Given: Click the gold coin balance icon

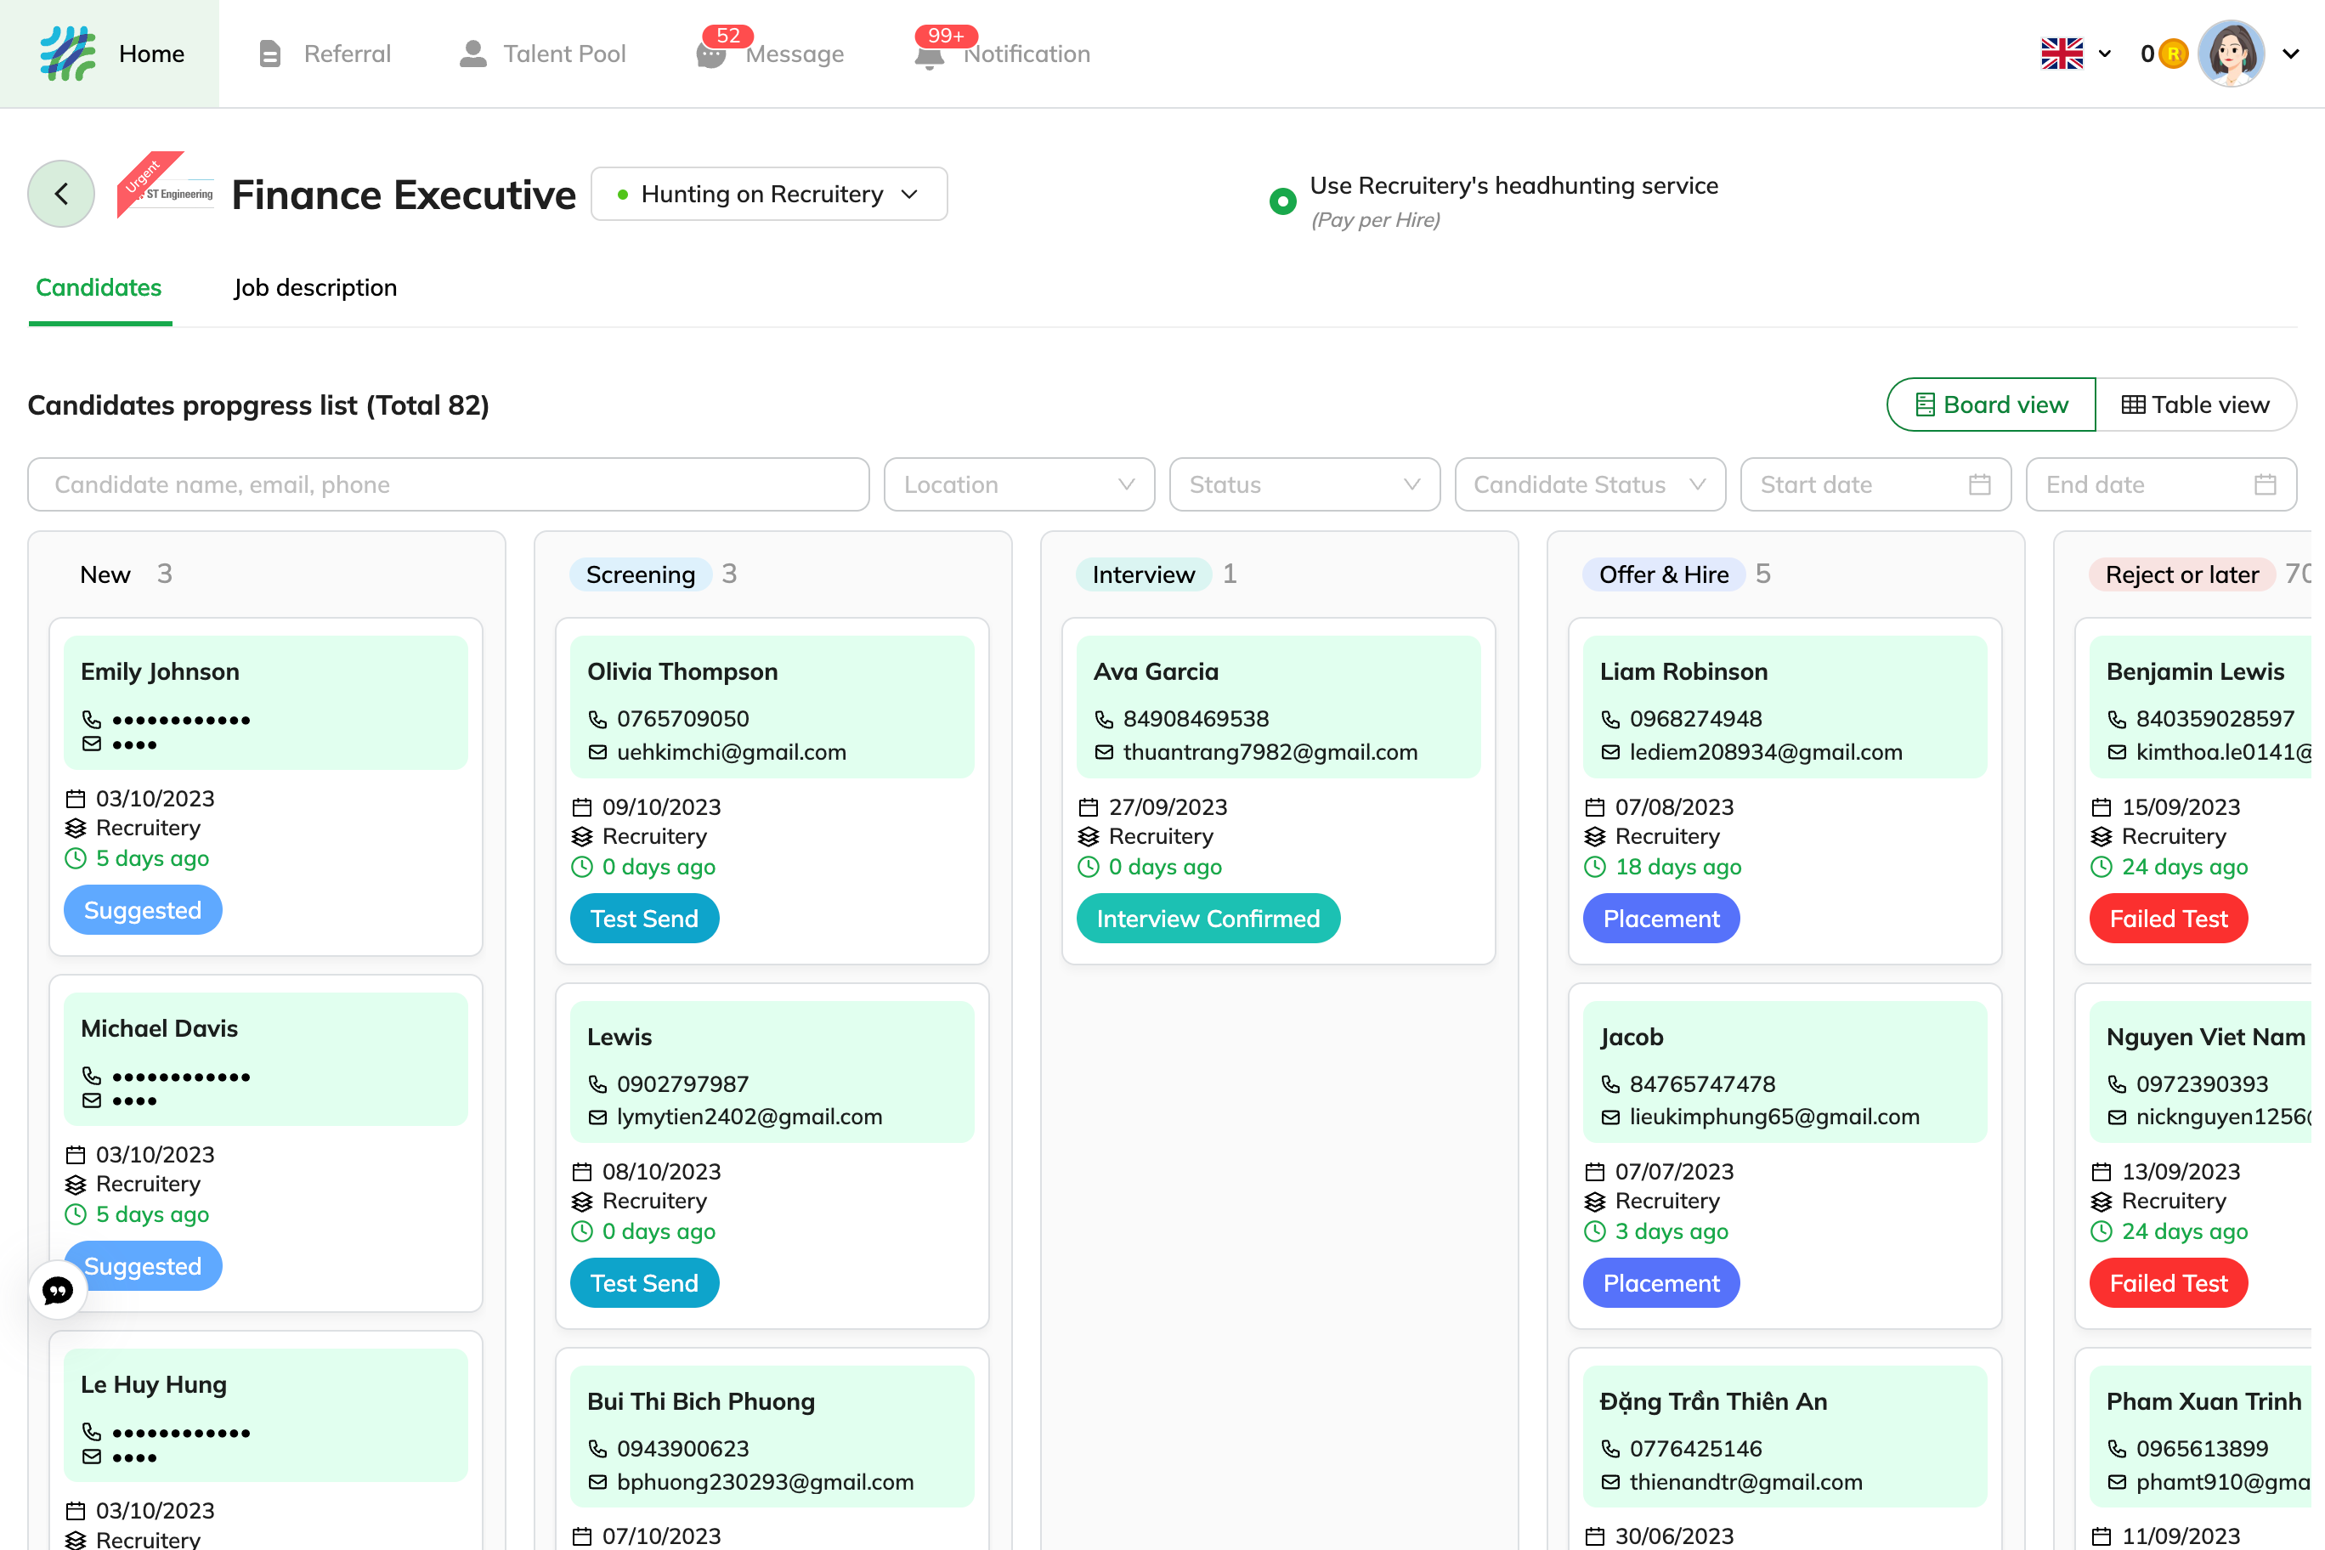Looking at the screenshot, I should (x=2172, y=54).
